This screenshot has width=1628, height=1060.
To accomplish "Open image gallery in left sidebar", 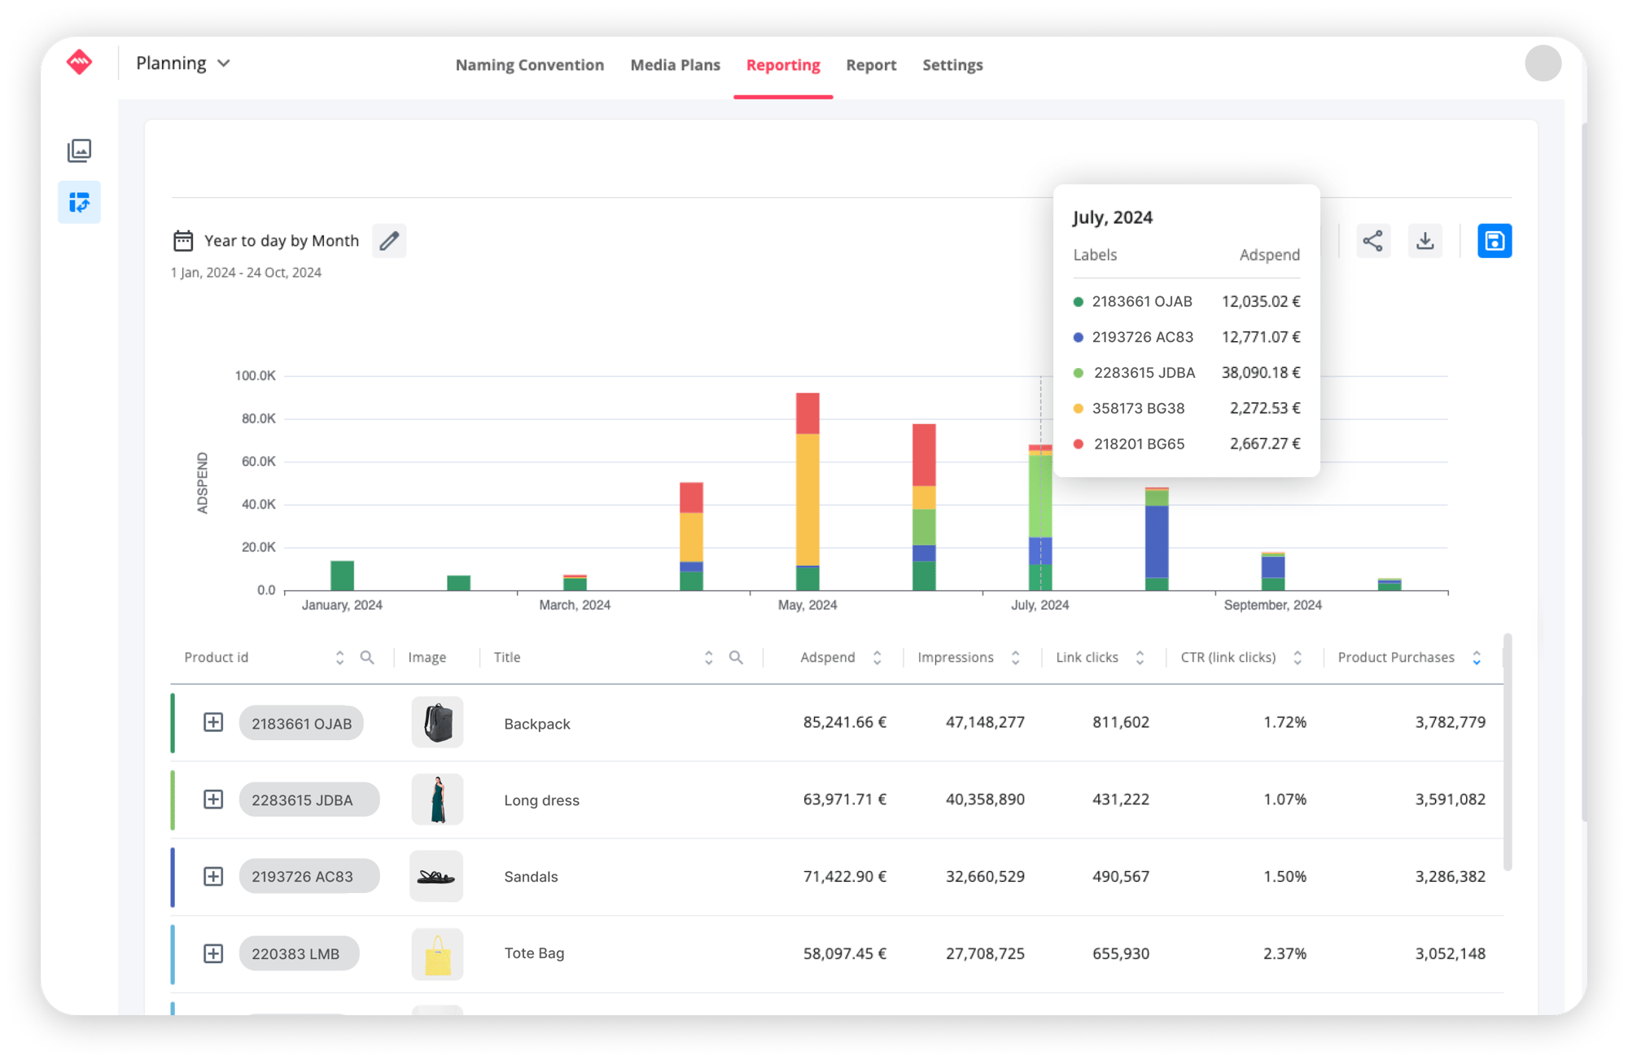I will [x=79, y=151].
